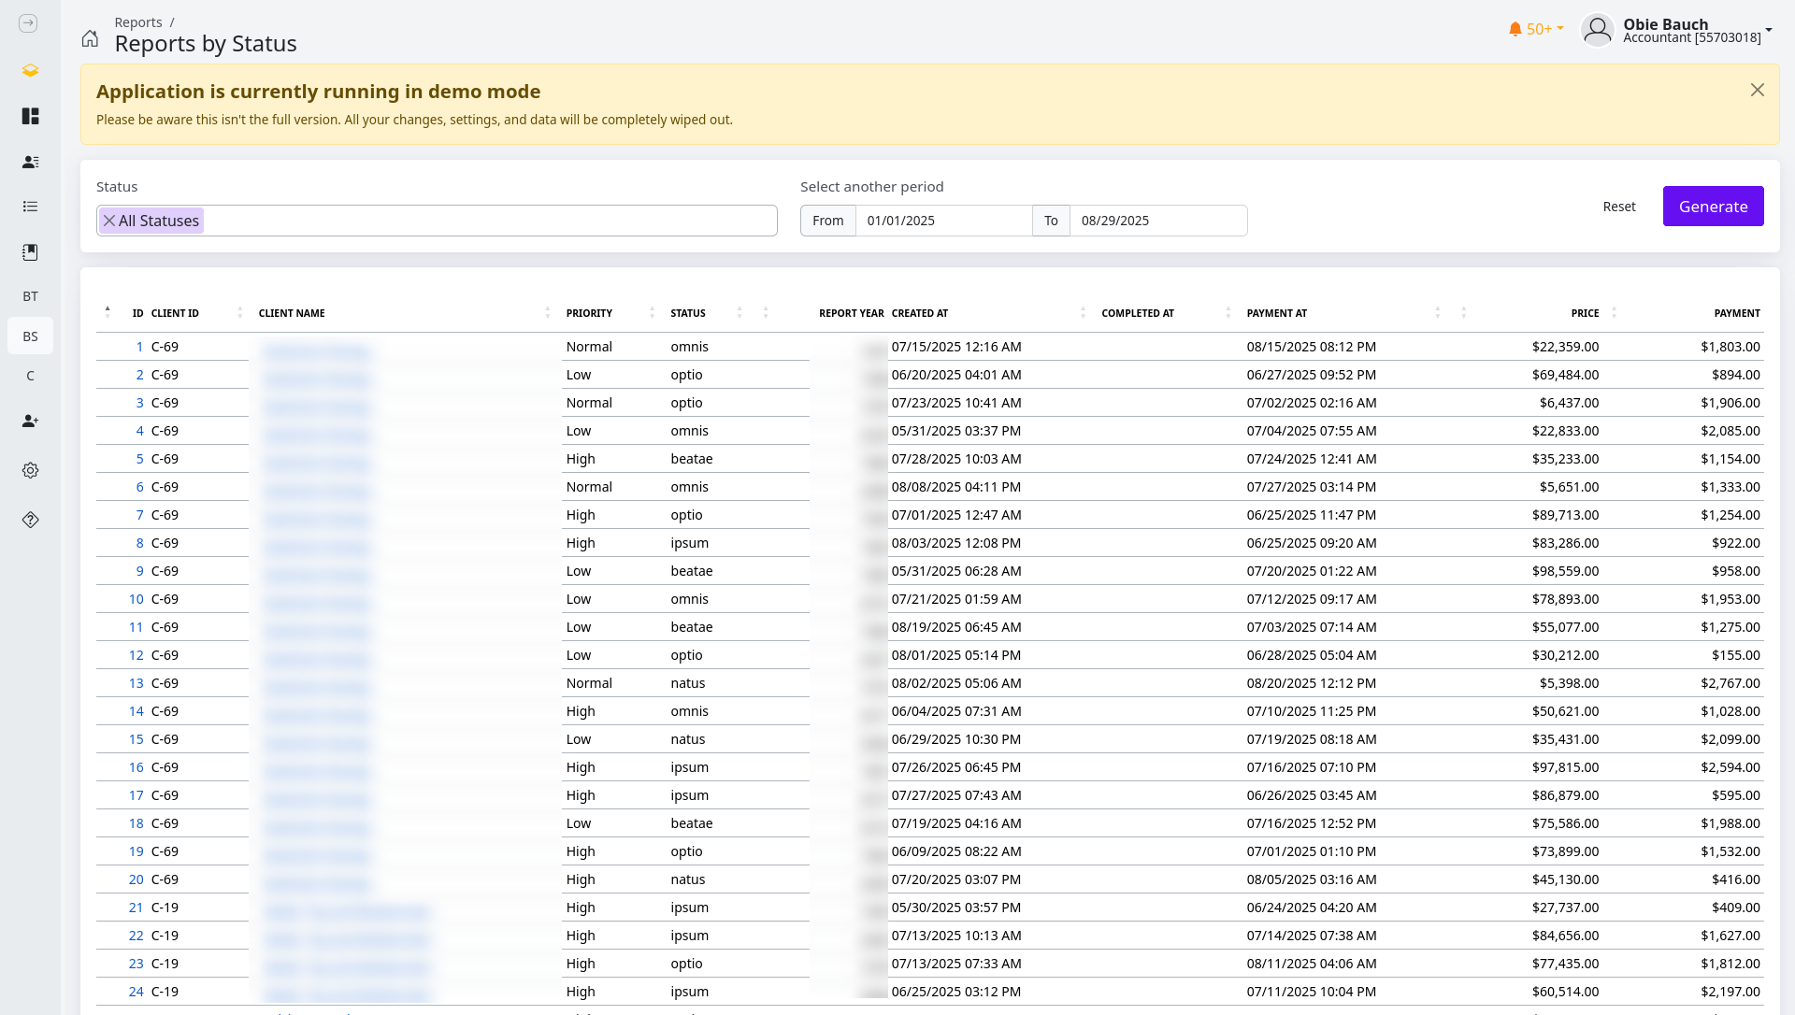The width and height of the screenshot is (1795, 1015).
Task: Click the From date input field
Action: pos(942,221)
